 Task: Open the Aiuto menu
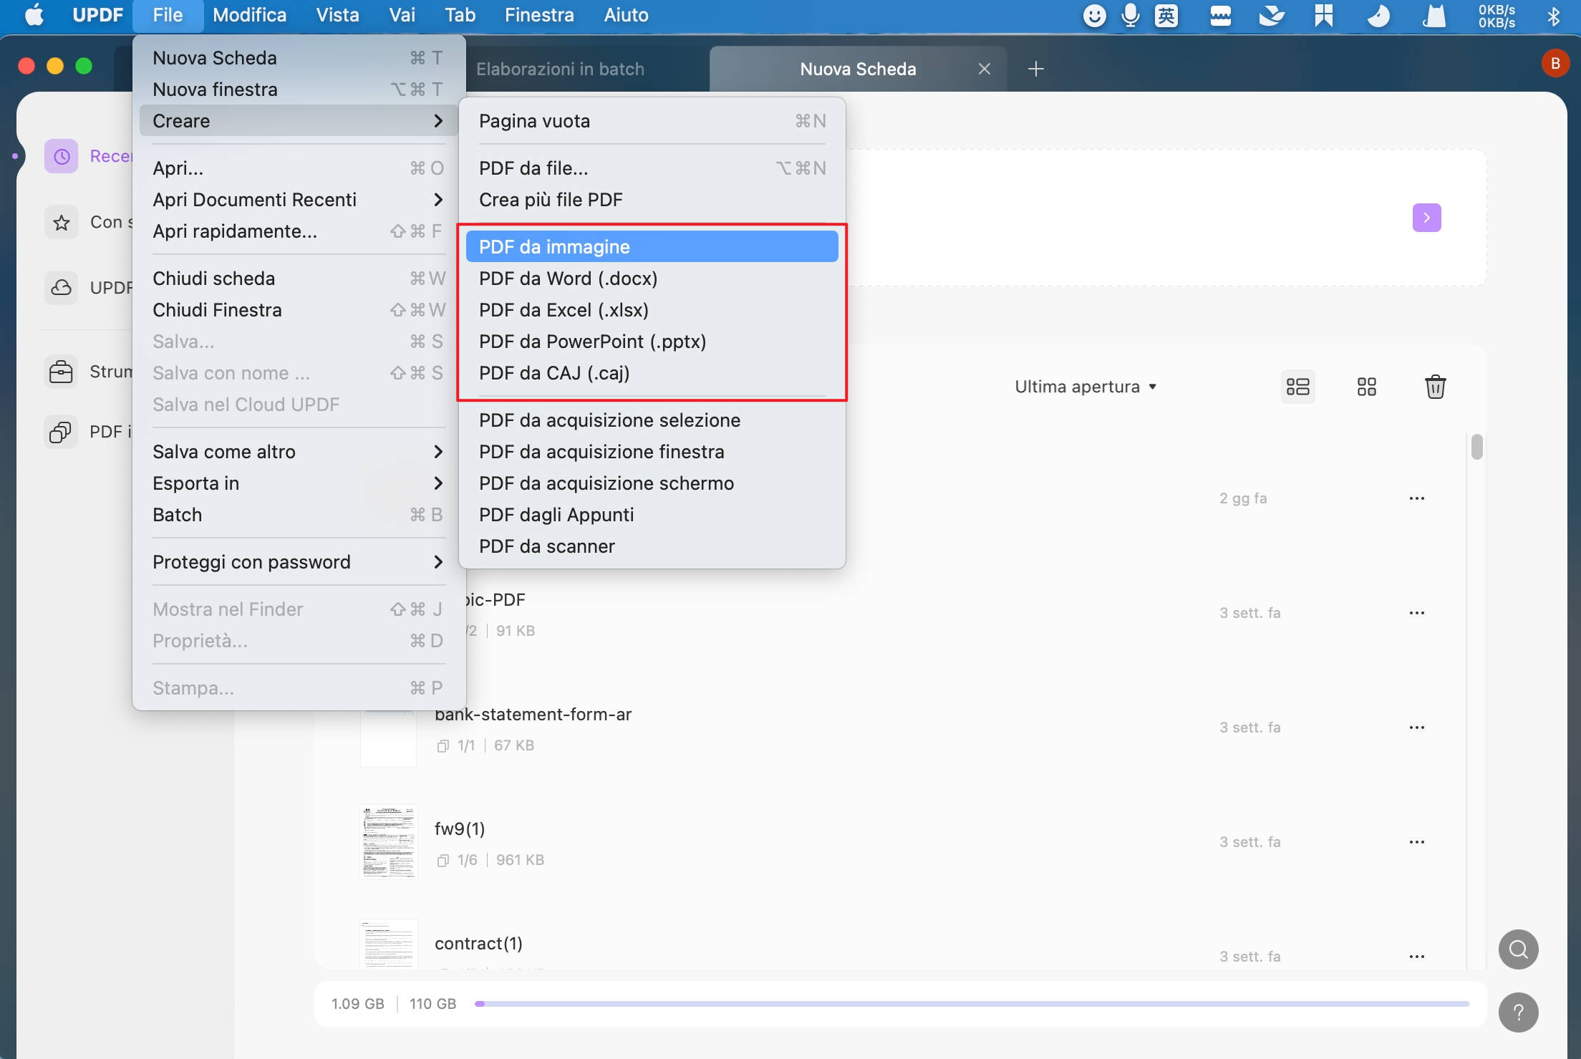(626, 15)
